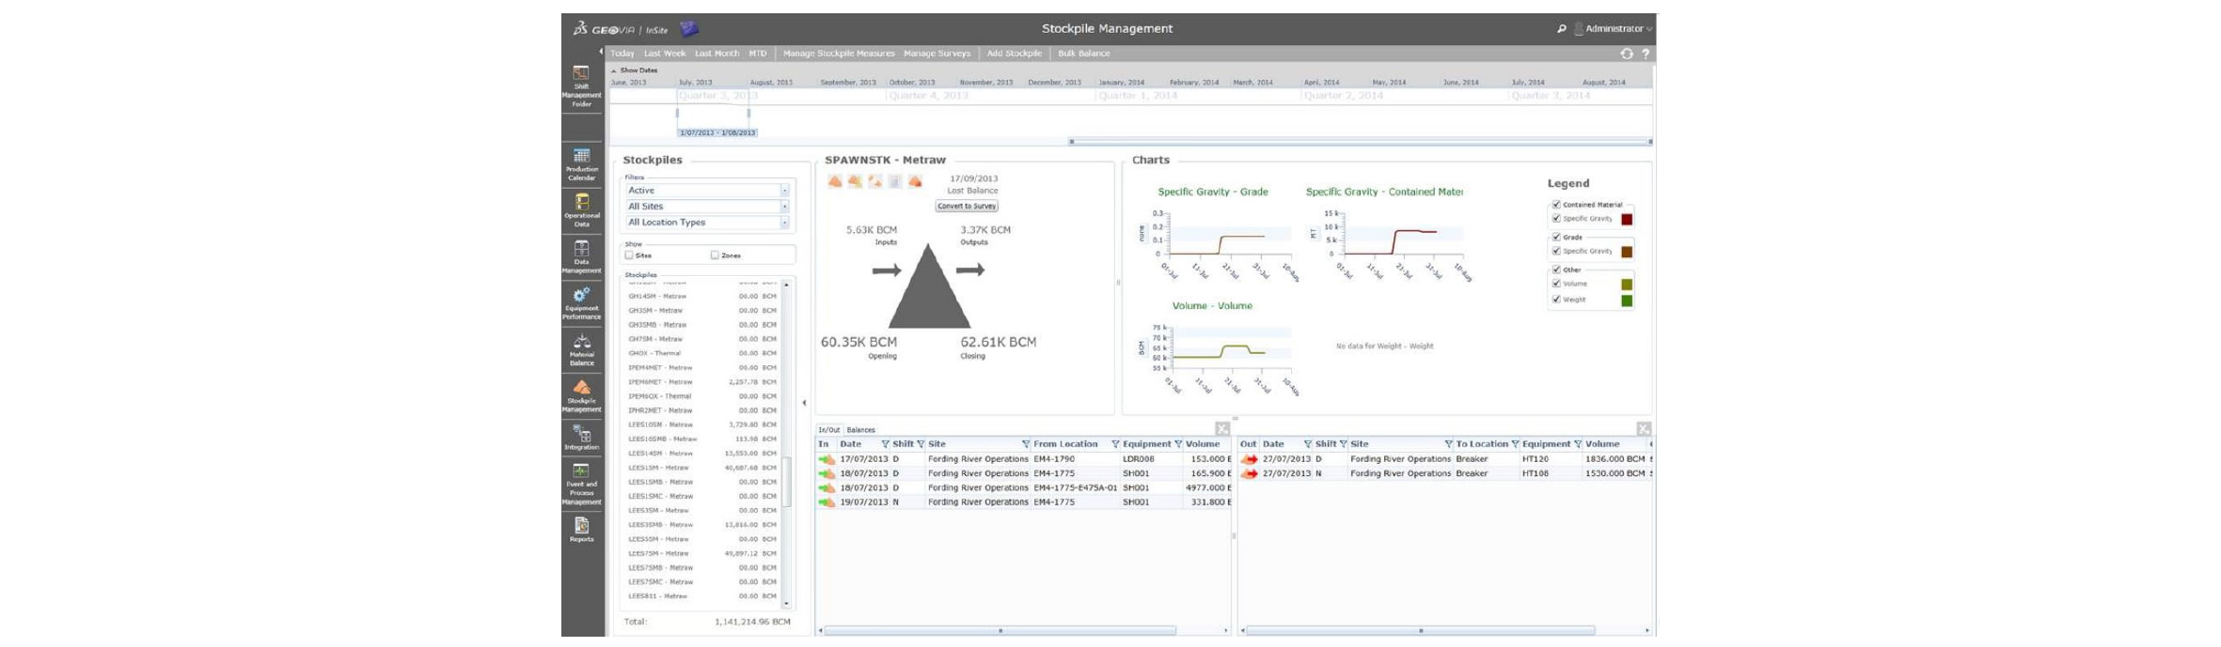The height and width of the screenshot is (647, 2221).
Task: Select Last Month in the toolbar
Action: pos(717,54)
